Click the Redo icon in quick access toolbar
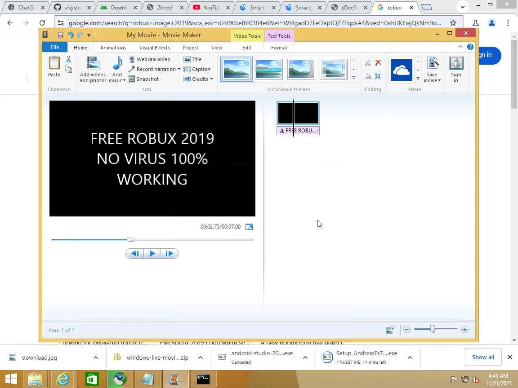Screen dimensions: 518x388 tap(80, 35)
